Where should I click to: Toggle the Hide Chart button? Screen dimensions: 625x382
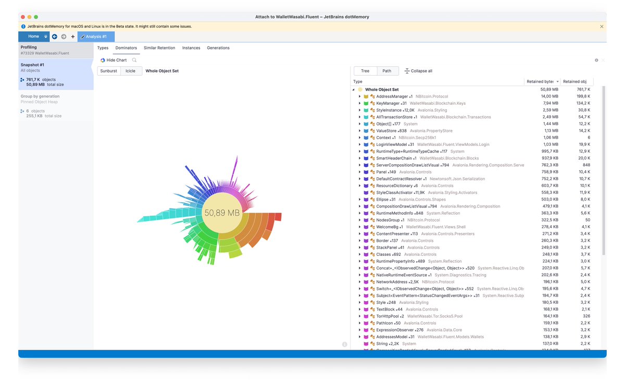[x=113, y=60]
